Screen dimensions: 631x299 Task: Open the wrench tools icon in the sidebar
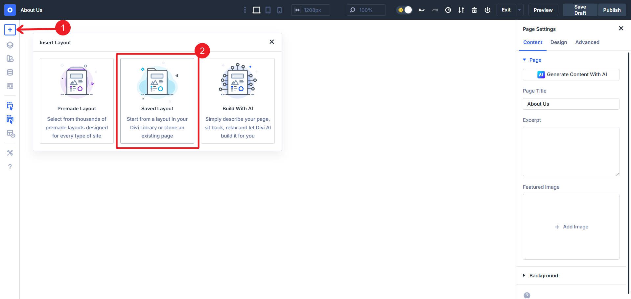[x=10, y=153]
